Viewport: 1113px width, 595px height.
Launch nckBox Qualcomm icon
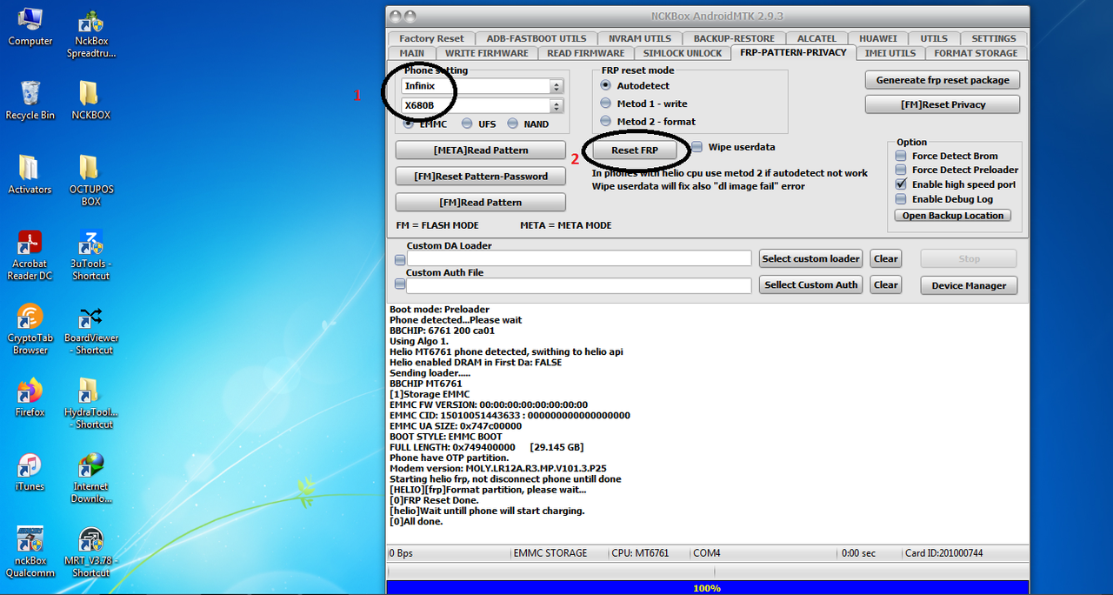tap(30, 552)
